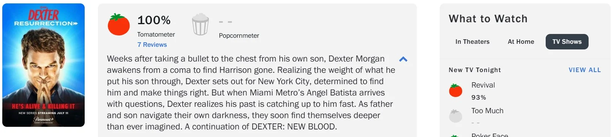Select the TV Shows tab
The height and width of the screenshot is (137, 611).
(x=567, y=42)
